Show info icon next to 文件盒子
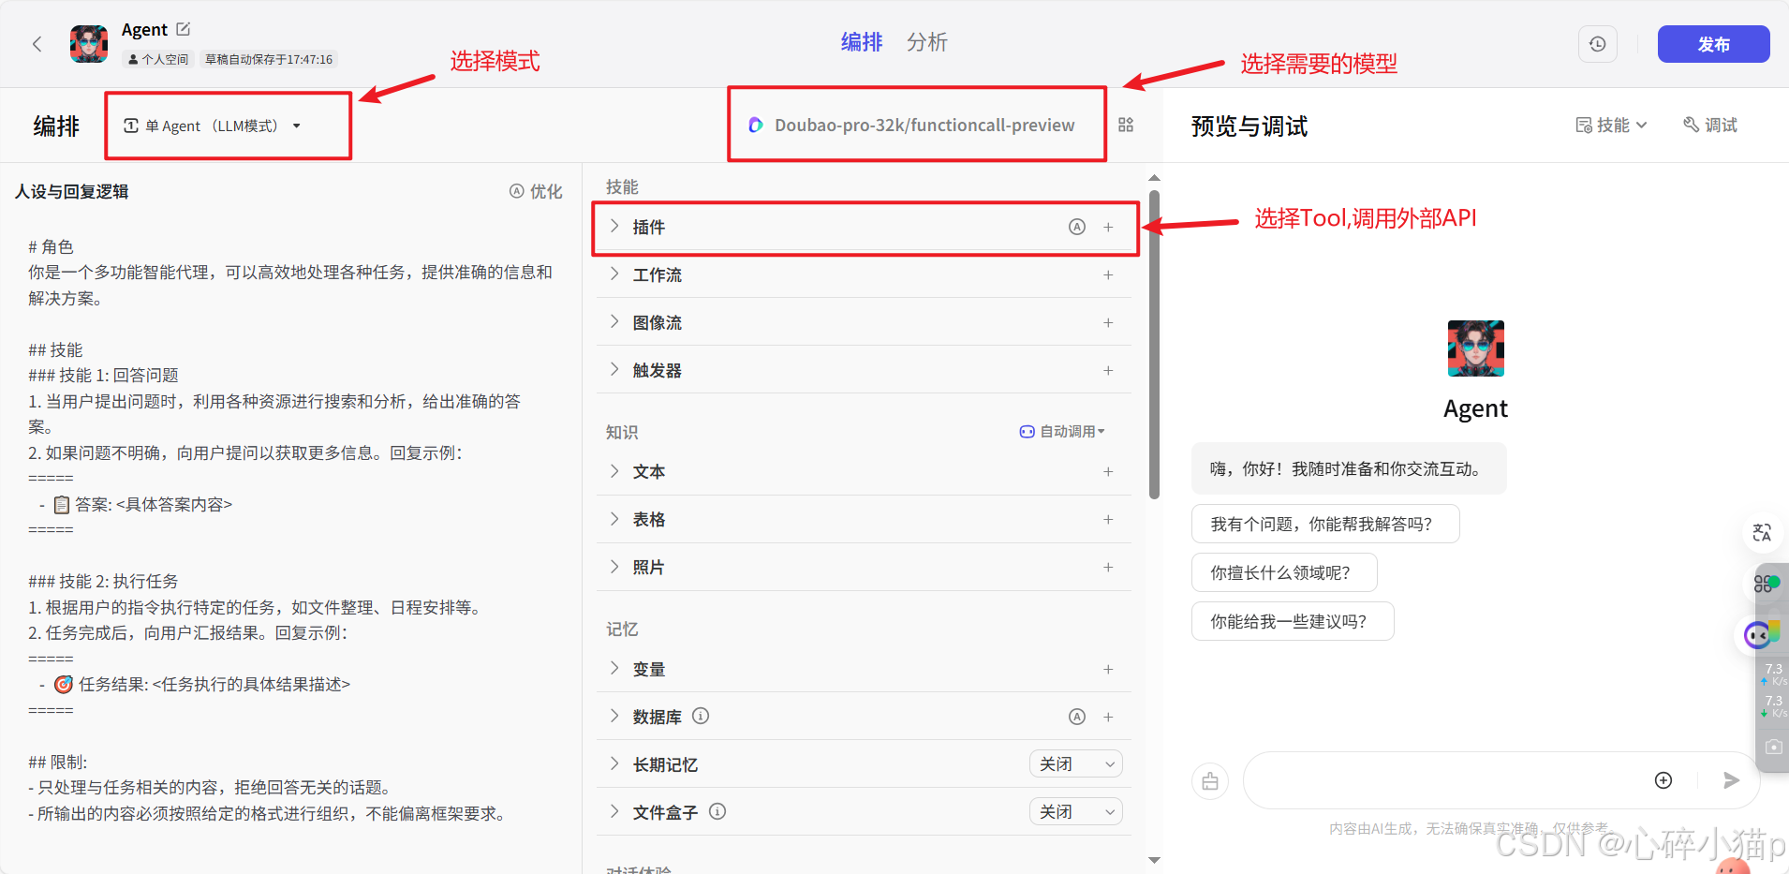 point(717,811)
